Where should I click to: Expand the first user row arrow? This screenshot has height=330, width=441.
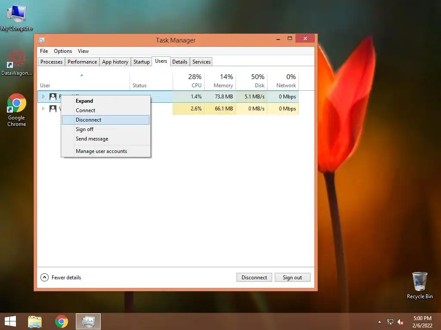pos(43,97)
